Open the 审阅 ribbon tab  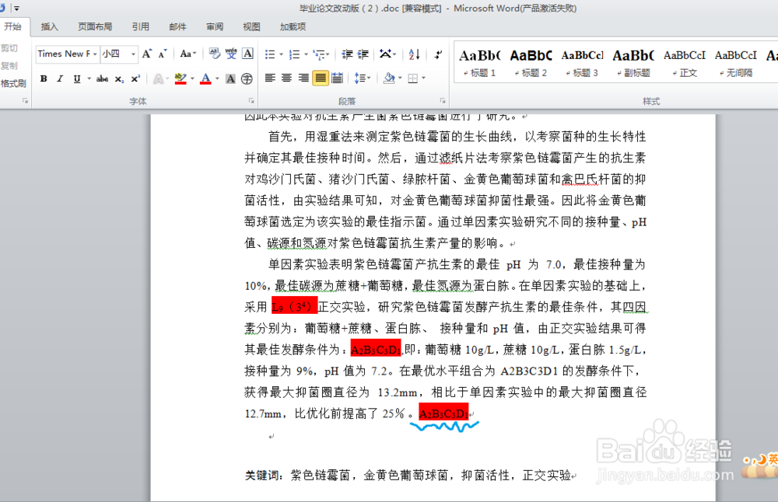pyautogui.click(x=214, y=26)
